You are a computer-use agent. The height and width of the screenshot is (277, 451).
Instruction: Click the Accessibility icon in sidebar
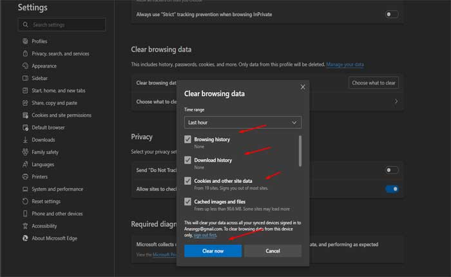pos(24,226)
